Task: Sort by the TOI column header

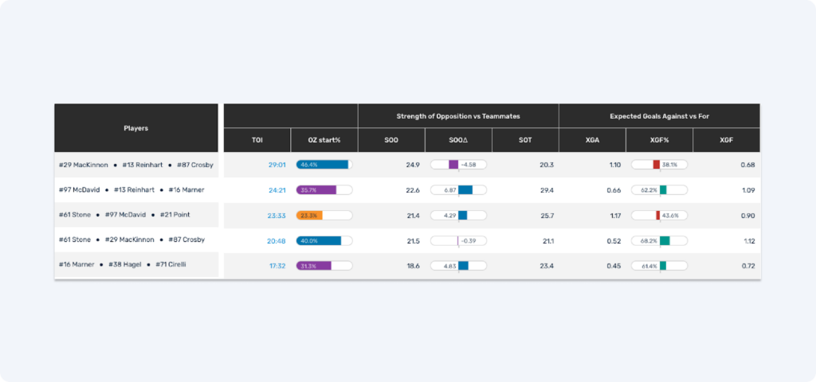Action: 257,140
